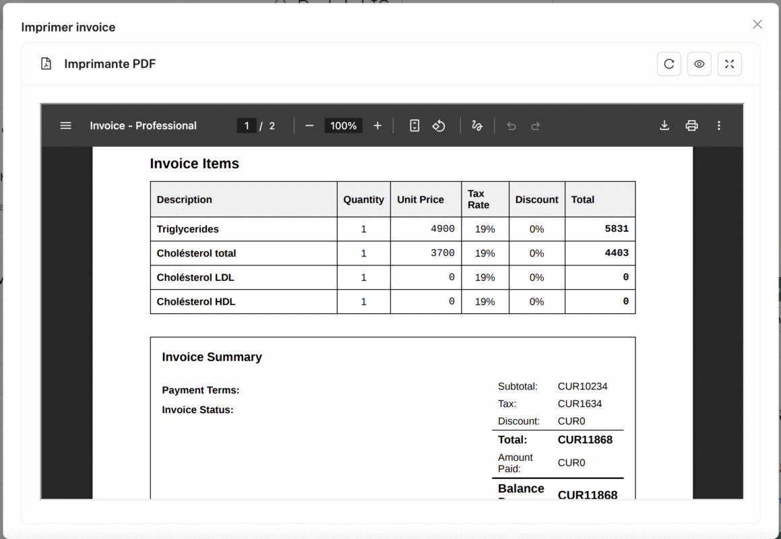Click the Cholésterol HDL description

(x=195, y=301)
